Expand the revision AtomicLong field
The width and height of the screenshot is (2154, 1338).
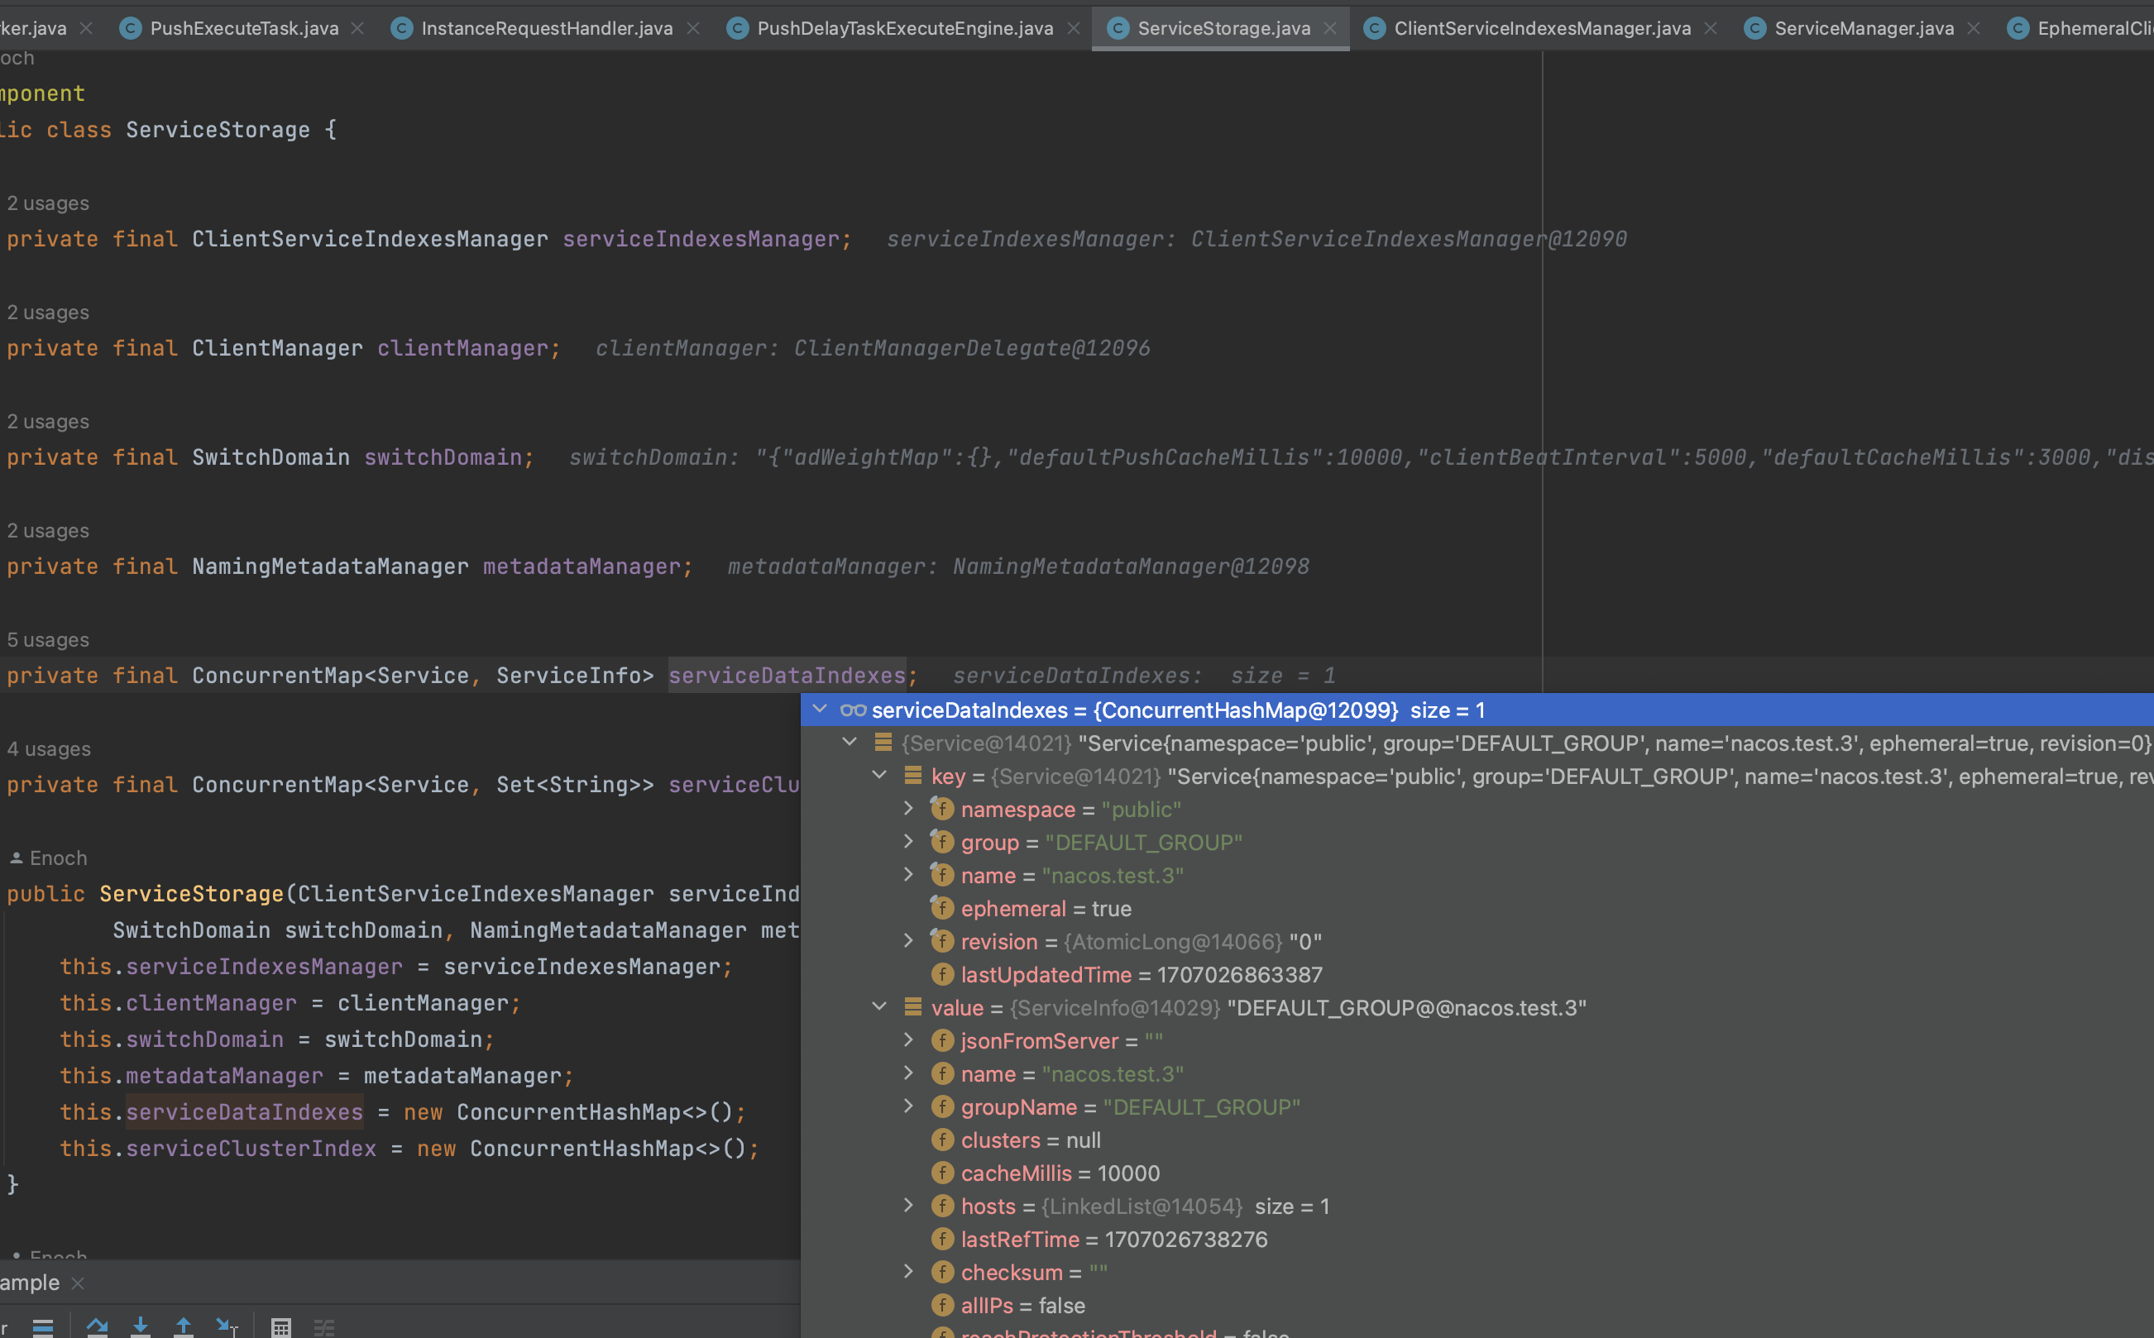[908, 941]
